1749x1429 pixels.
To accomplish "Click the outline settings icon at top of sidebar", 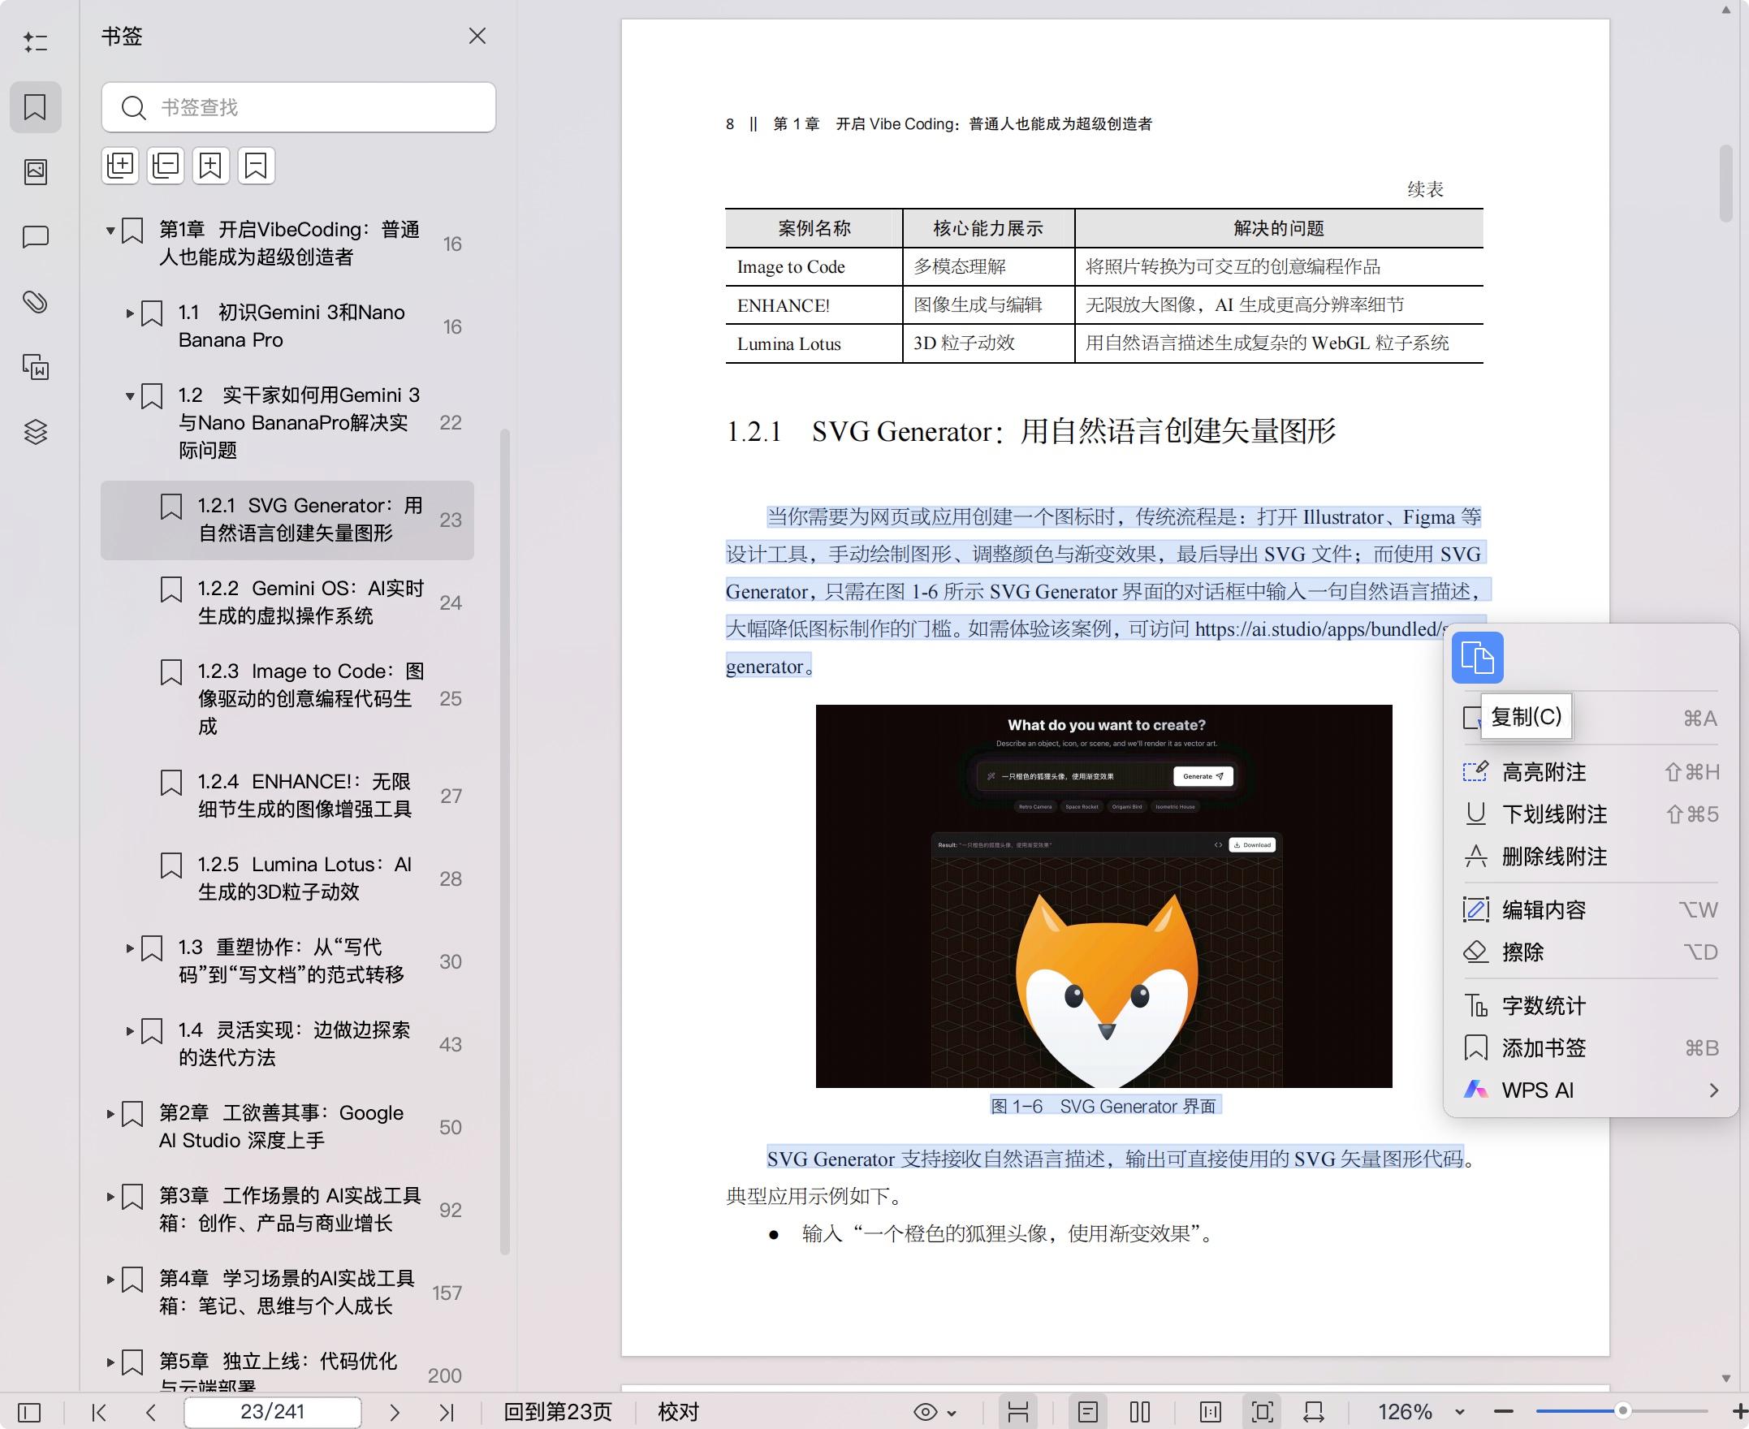I will (x=36, y=42).
